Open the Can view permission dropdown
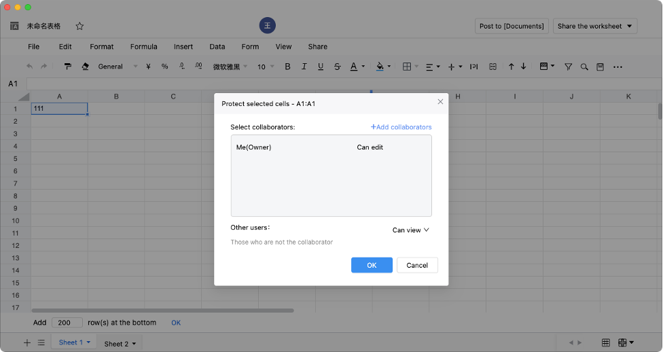 (411, 230)
